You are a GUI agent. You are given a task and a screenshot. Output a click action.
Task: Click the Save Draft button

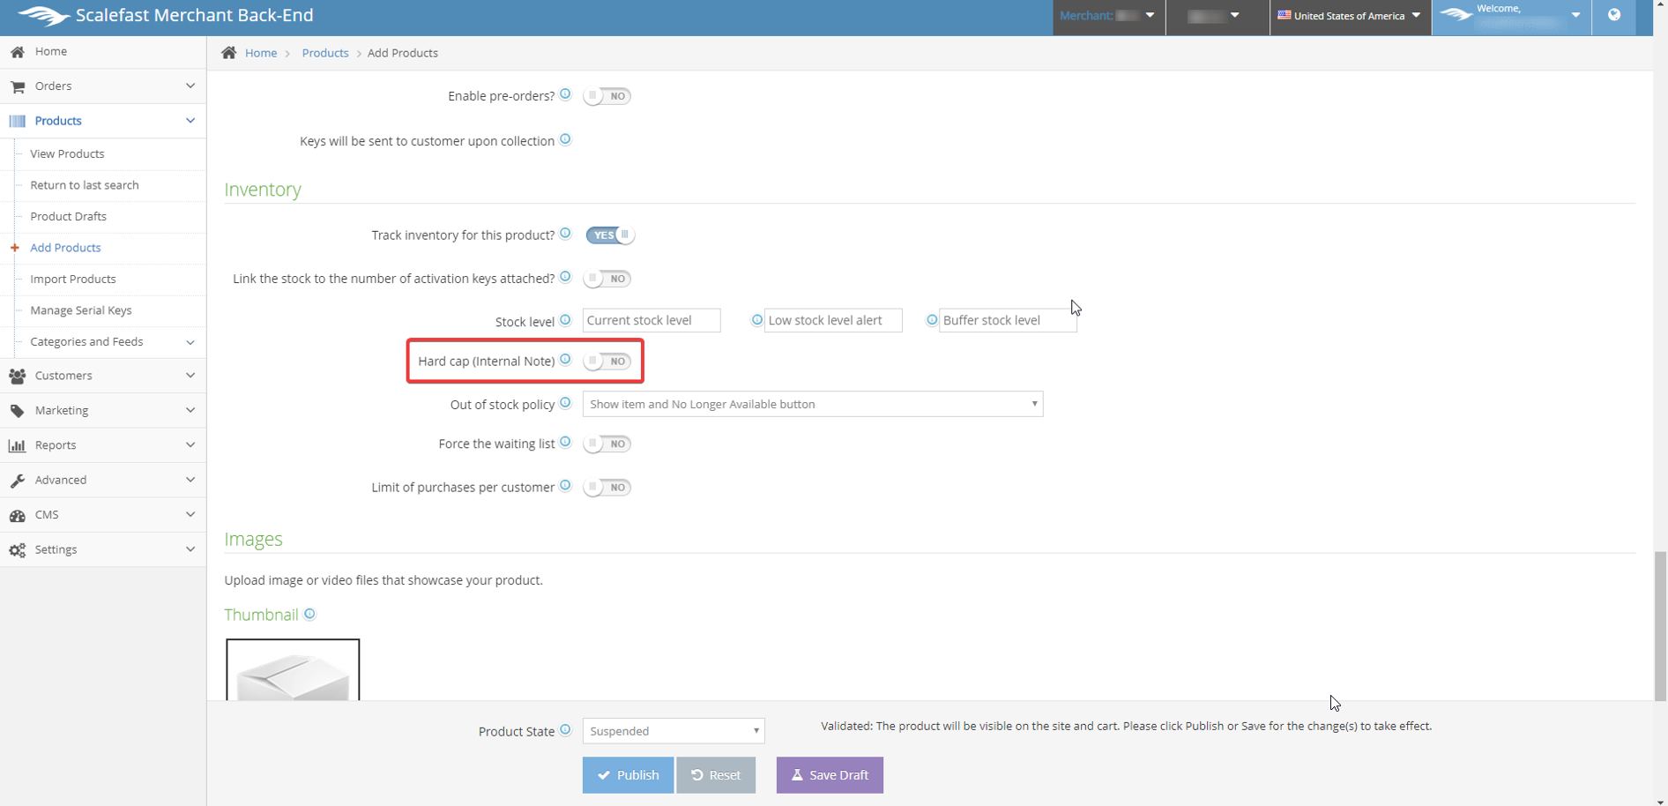click(x=830, y=775)
